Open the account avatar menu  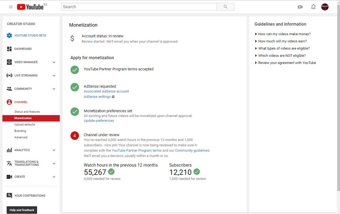tap(325, 7)
